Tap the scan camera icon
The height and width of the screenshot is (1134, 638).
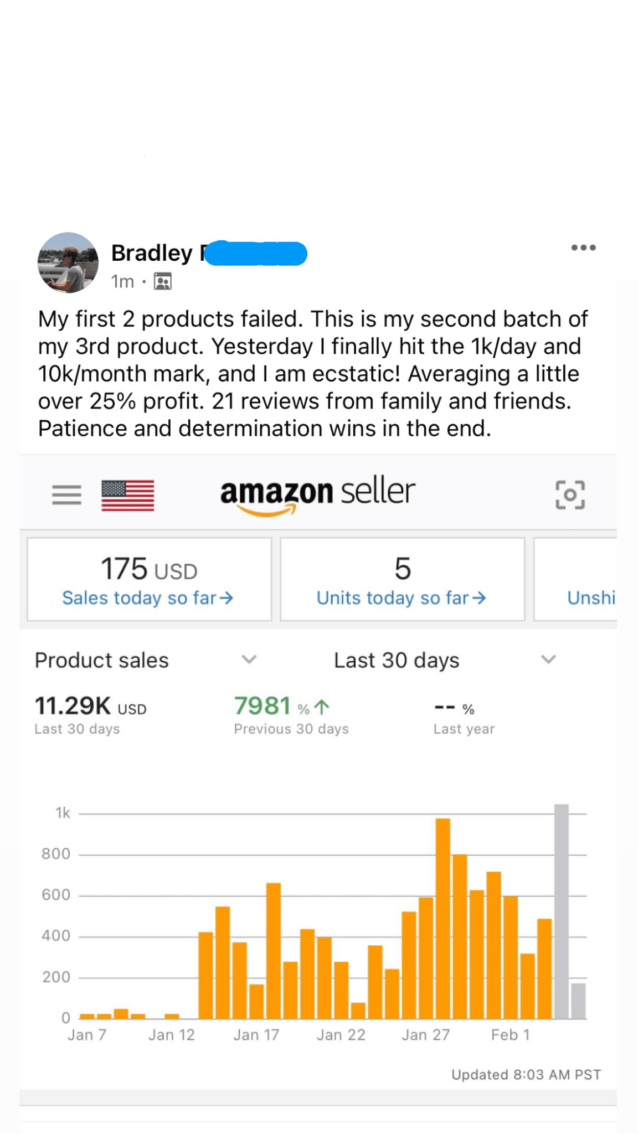click(570, 494)
